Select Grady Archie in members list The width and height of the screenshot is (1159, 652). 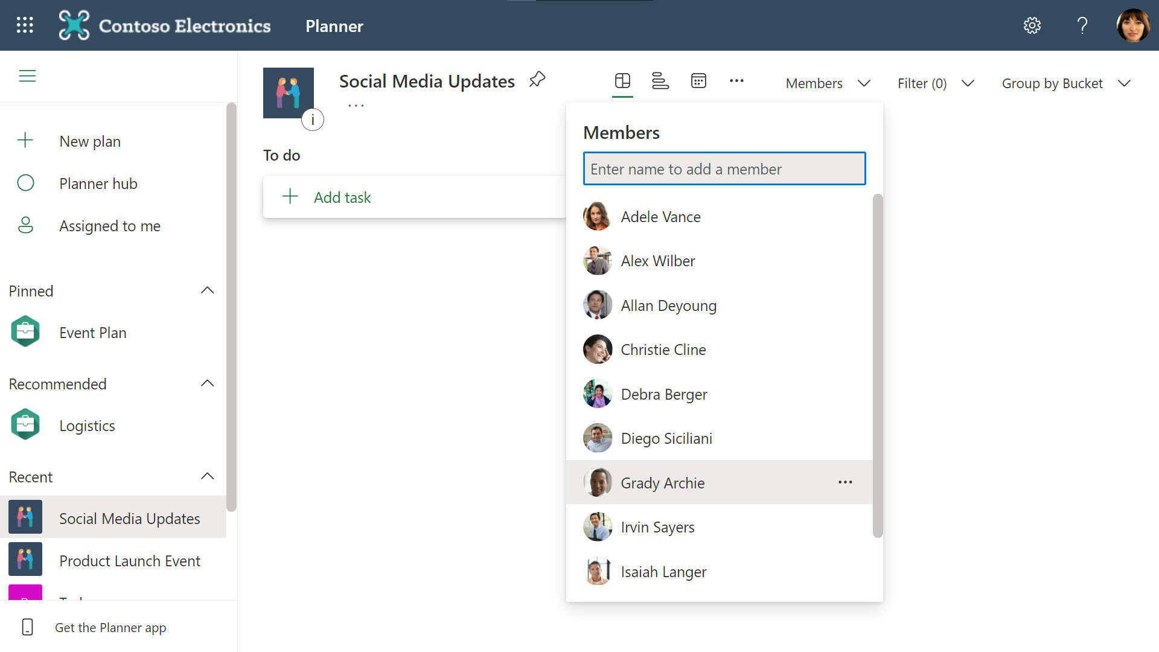tap(720, 482)
